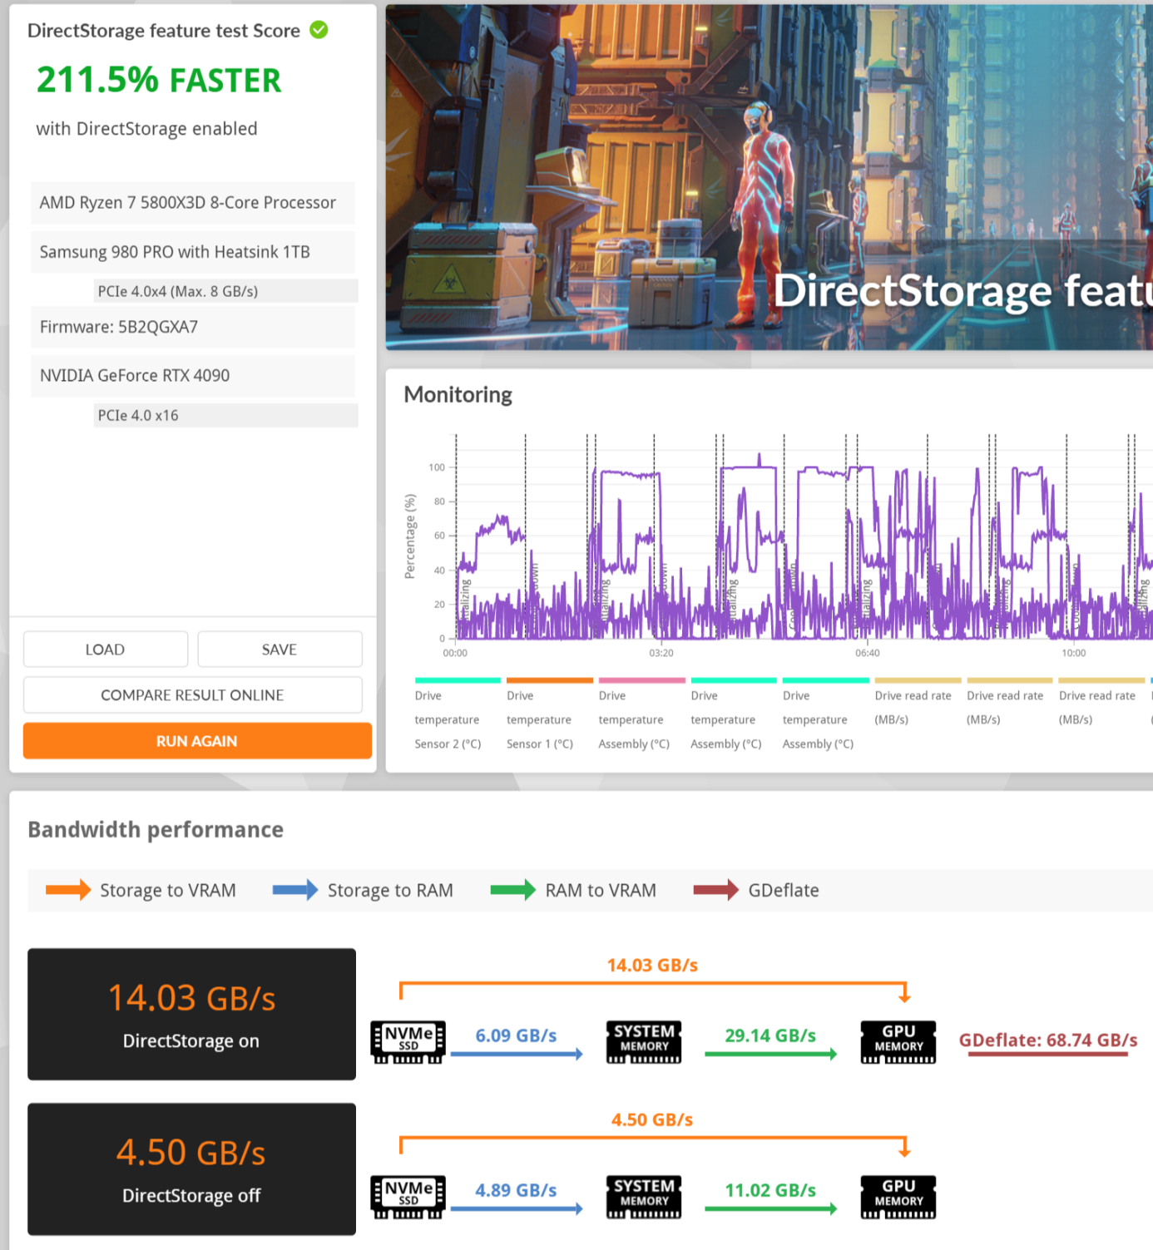1153x1250 pixels.
Task: Click the LOAD button
Action: [106, 650]
